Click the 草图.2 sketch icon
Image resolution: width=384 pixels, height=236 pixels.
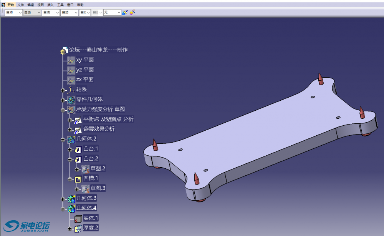point(85,169)
